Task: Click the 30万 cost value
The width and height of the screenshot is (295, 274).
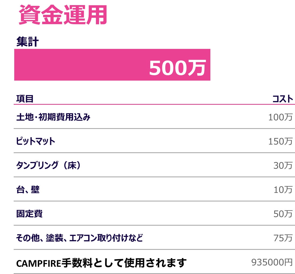Action: [283, 165]
